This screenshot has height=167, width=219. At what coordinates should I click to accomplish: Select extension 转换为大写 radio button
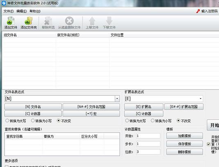click(127, 121)
